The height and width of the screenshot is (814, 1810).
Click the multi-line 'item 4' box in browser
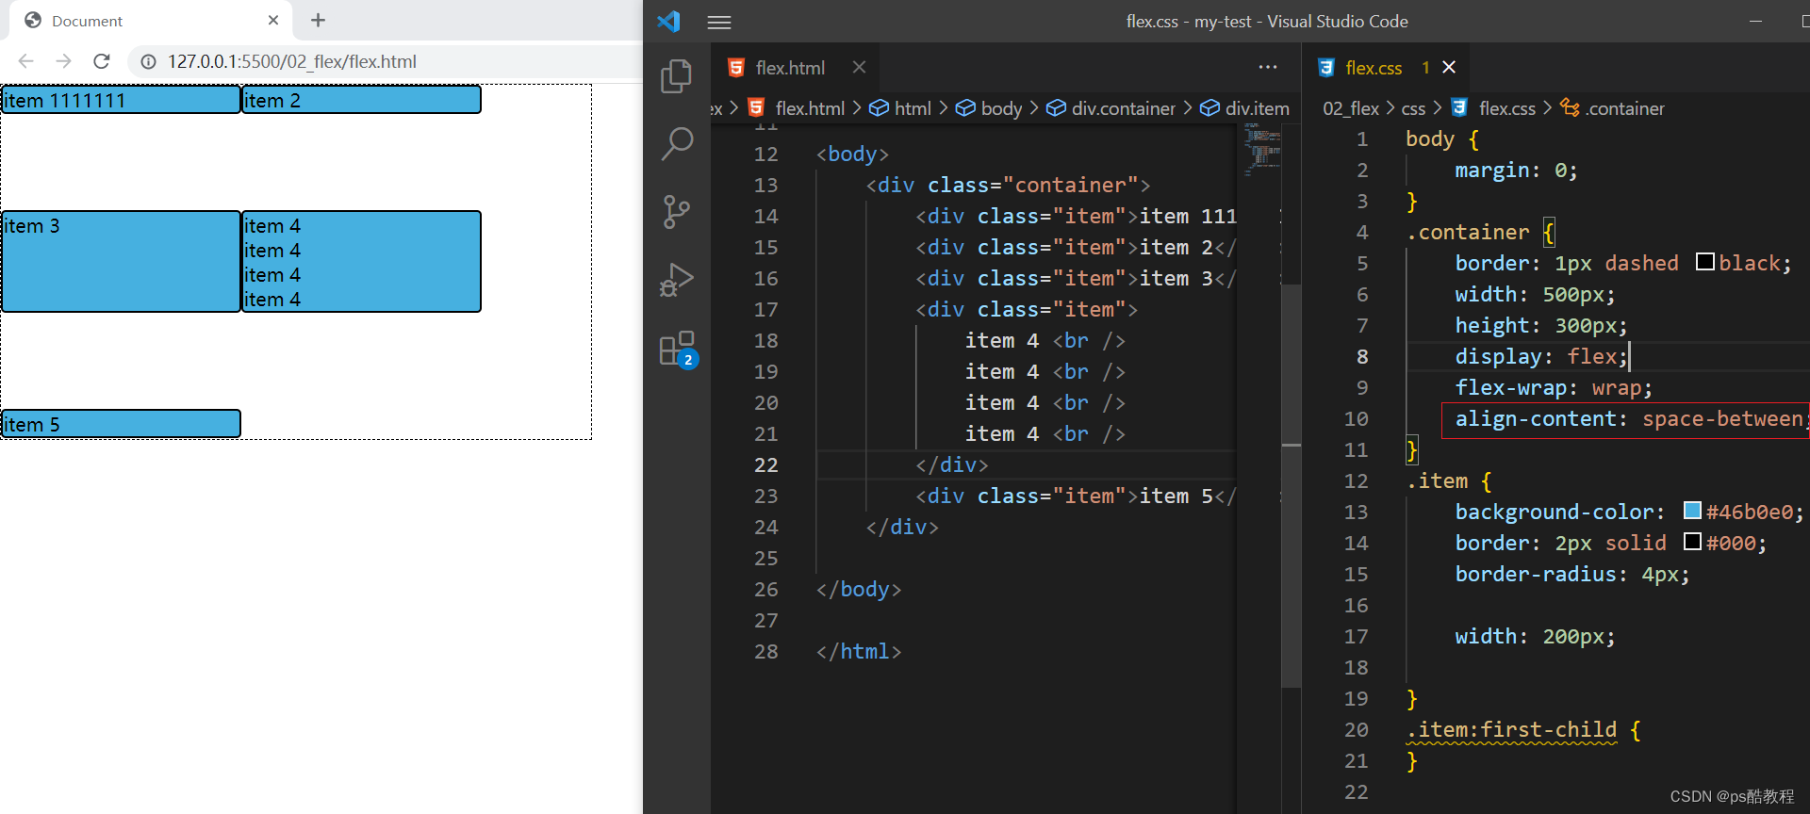tap(361, 261)
